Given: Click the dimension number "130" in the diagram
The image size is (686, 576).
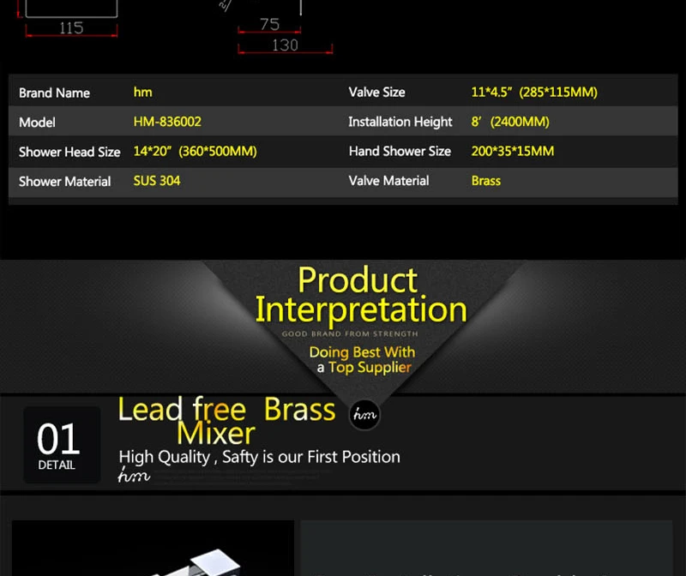Looking at the screenshot, I should (x=286, y=45).
